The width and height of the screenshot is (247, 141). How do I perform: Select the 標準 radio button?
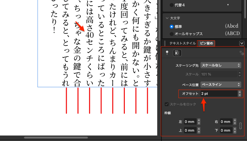click(x=172, y=26)
